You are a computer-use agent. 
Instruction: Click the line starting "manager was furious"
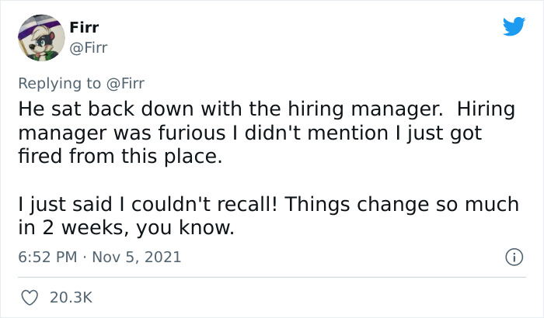pos(250,133)
